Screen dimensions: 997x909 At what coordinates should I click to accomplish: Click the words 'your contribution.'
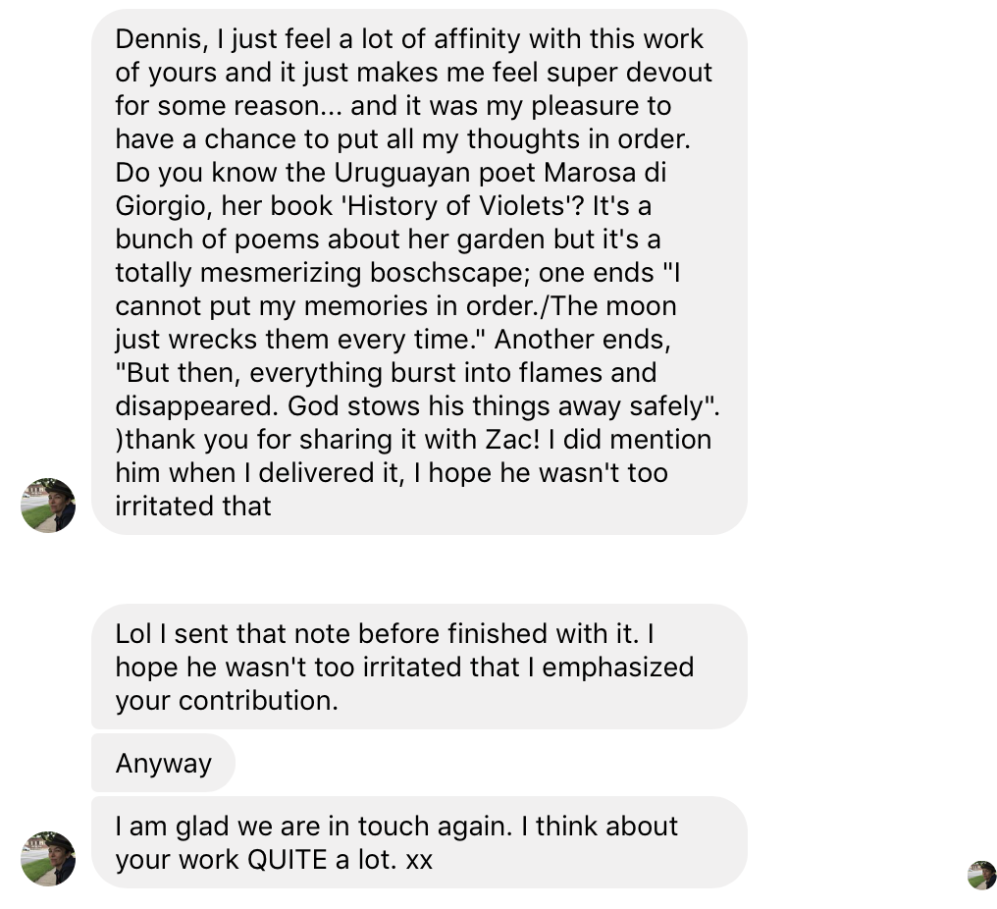227,700
